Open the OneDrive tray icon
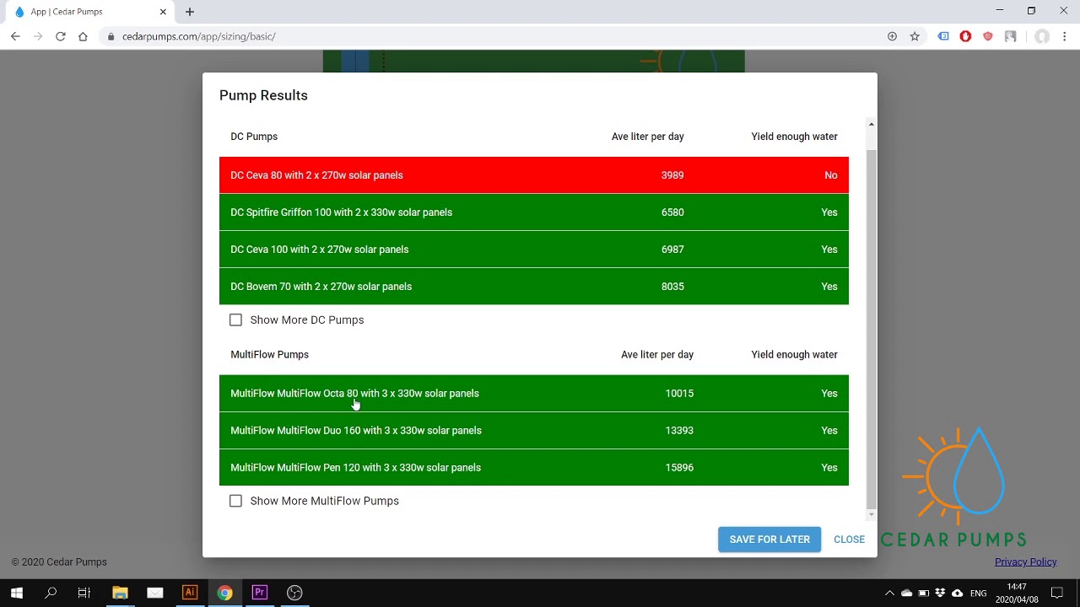The height and width of the screenshot is (607, 1080). click(907, 594)
